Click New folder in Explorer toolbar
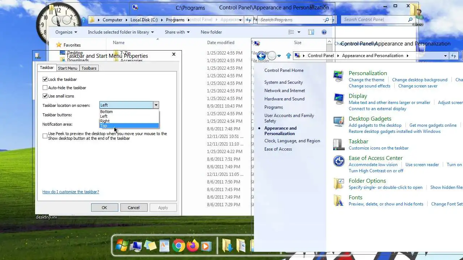Image resolution: width=463 pixels, height=260 pixels. 211,32
